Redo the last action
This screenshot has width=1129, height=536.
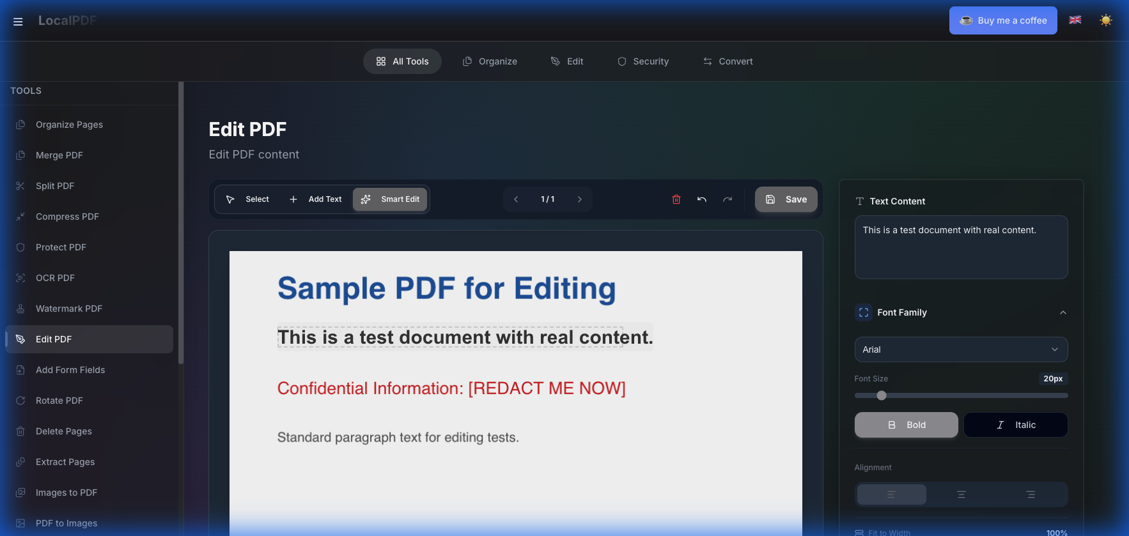point(728,199)
